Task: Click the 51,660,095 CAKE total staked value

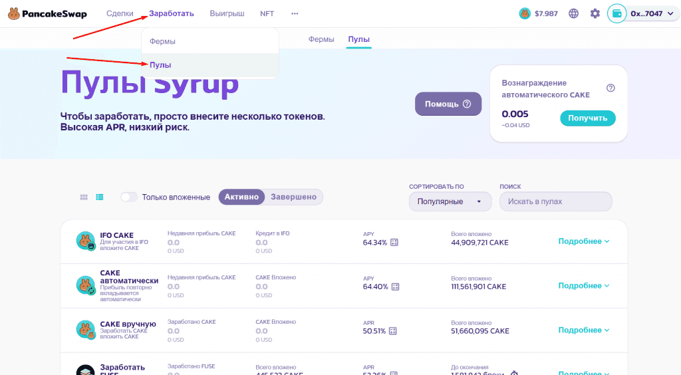Action: click(480, 331)
